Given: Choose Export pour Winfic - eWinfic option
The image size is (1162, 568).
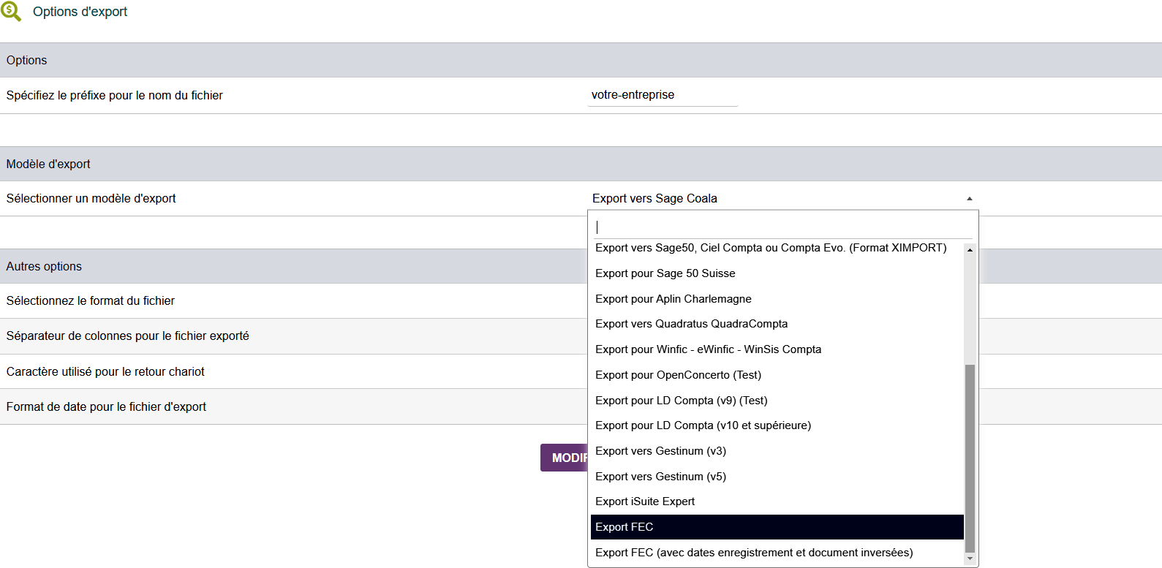Looking at the screenshot, I should 777,349.
